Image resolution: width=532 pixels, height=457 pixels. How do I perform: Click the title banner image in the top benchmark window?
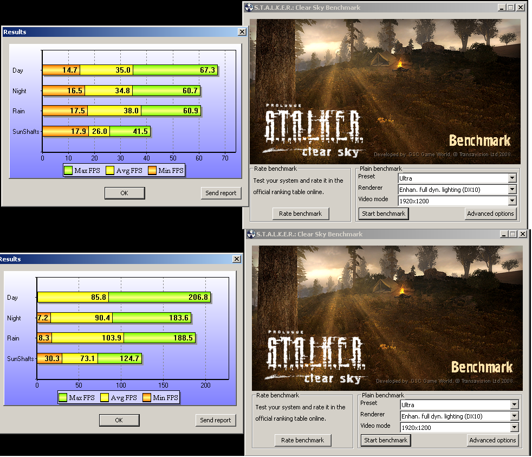385,91
